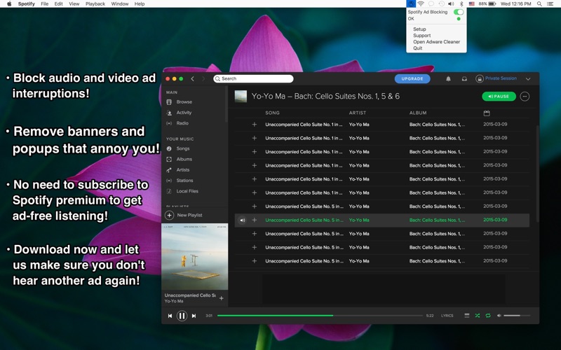The image size is (561, 350).
Task: Open the inbox tray icon in top bar
Action: point(464,79)
